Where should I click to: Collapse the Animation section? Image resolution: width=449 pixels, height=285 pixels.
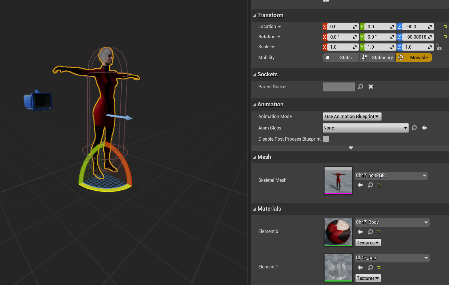pos(254,105)
